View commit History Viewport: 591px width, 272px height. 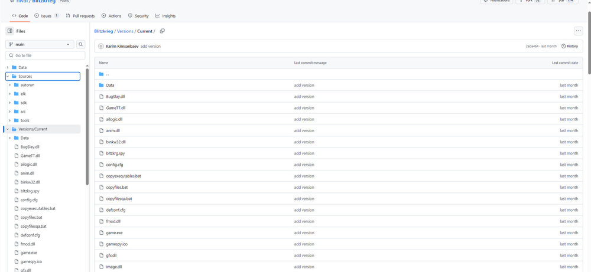click(x=570, y=46)
